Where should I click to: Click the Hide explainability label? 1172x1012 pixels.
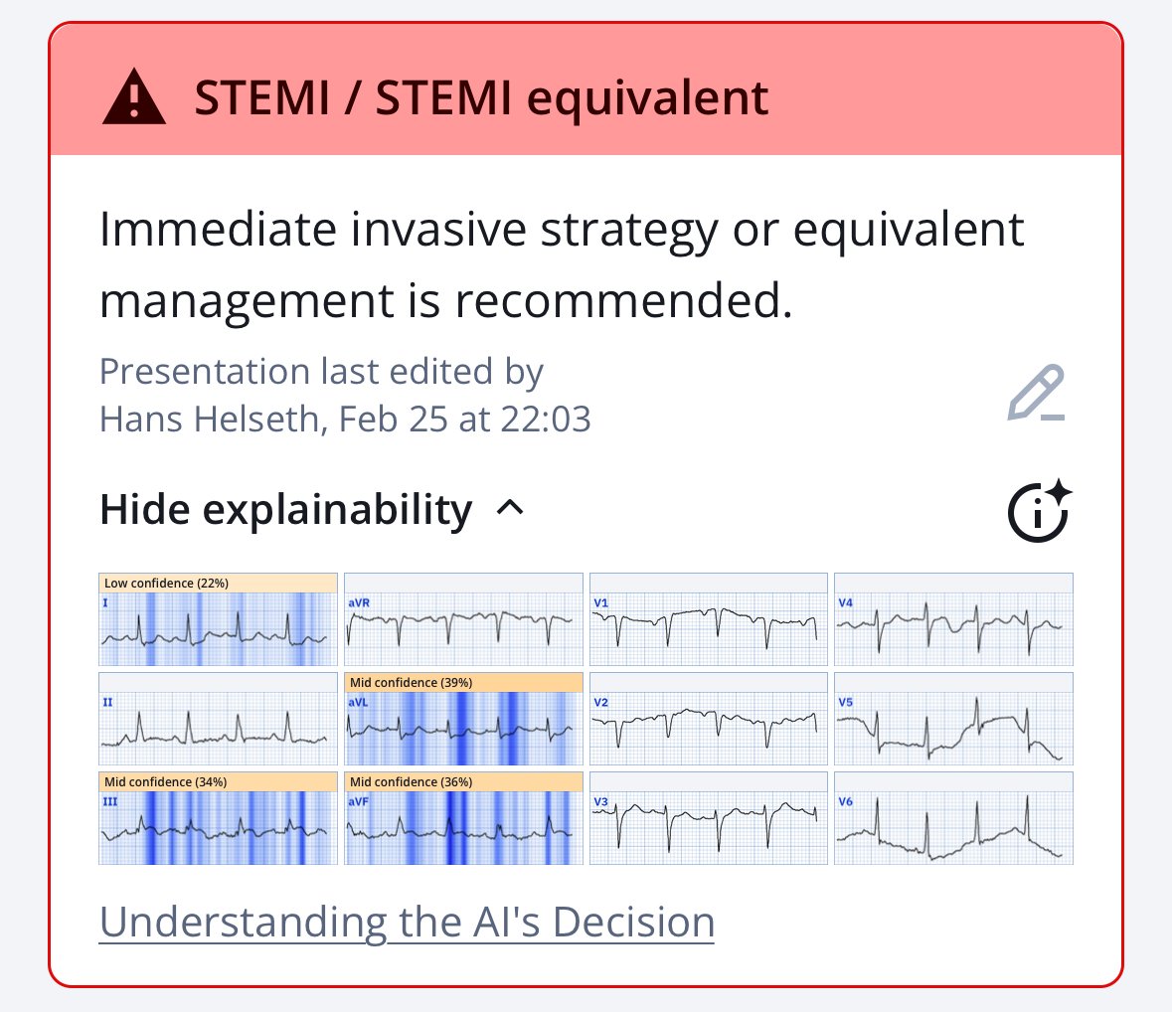pyautogui.click(x=286, y=510)
